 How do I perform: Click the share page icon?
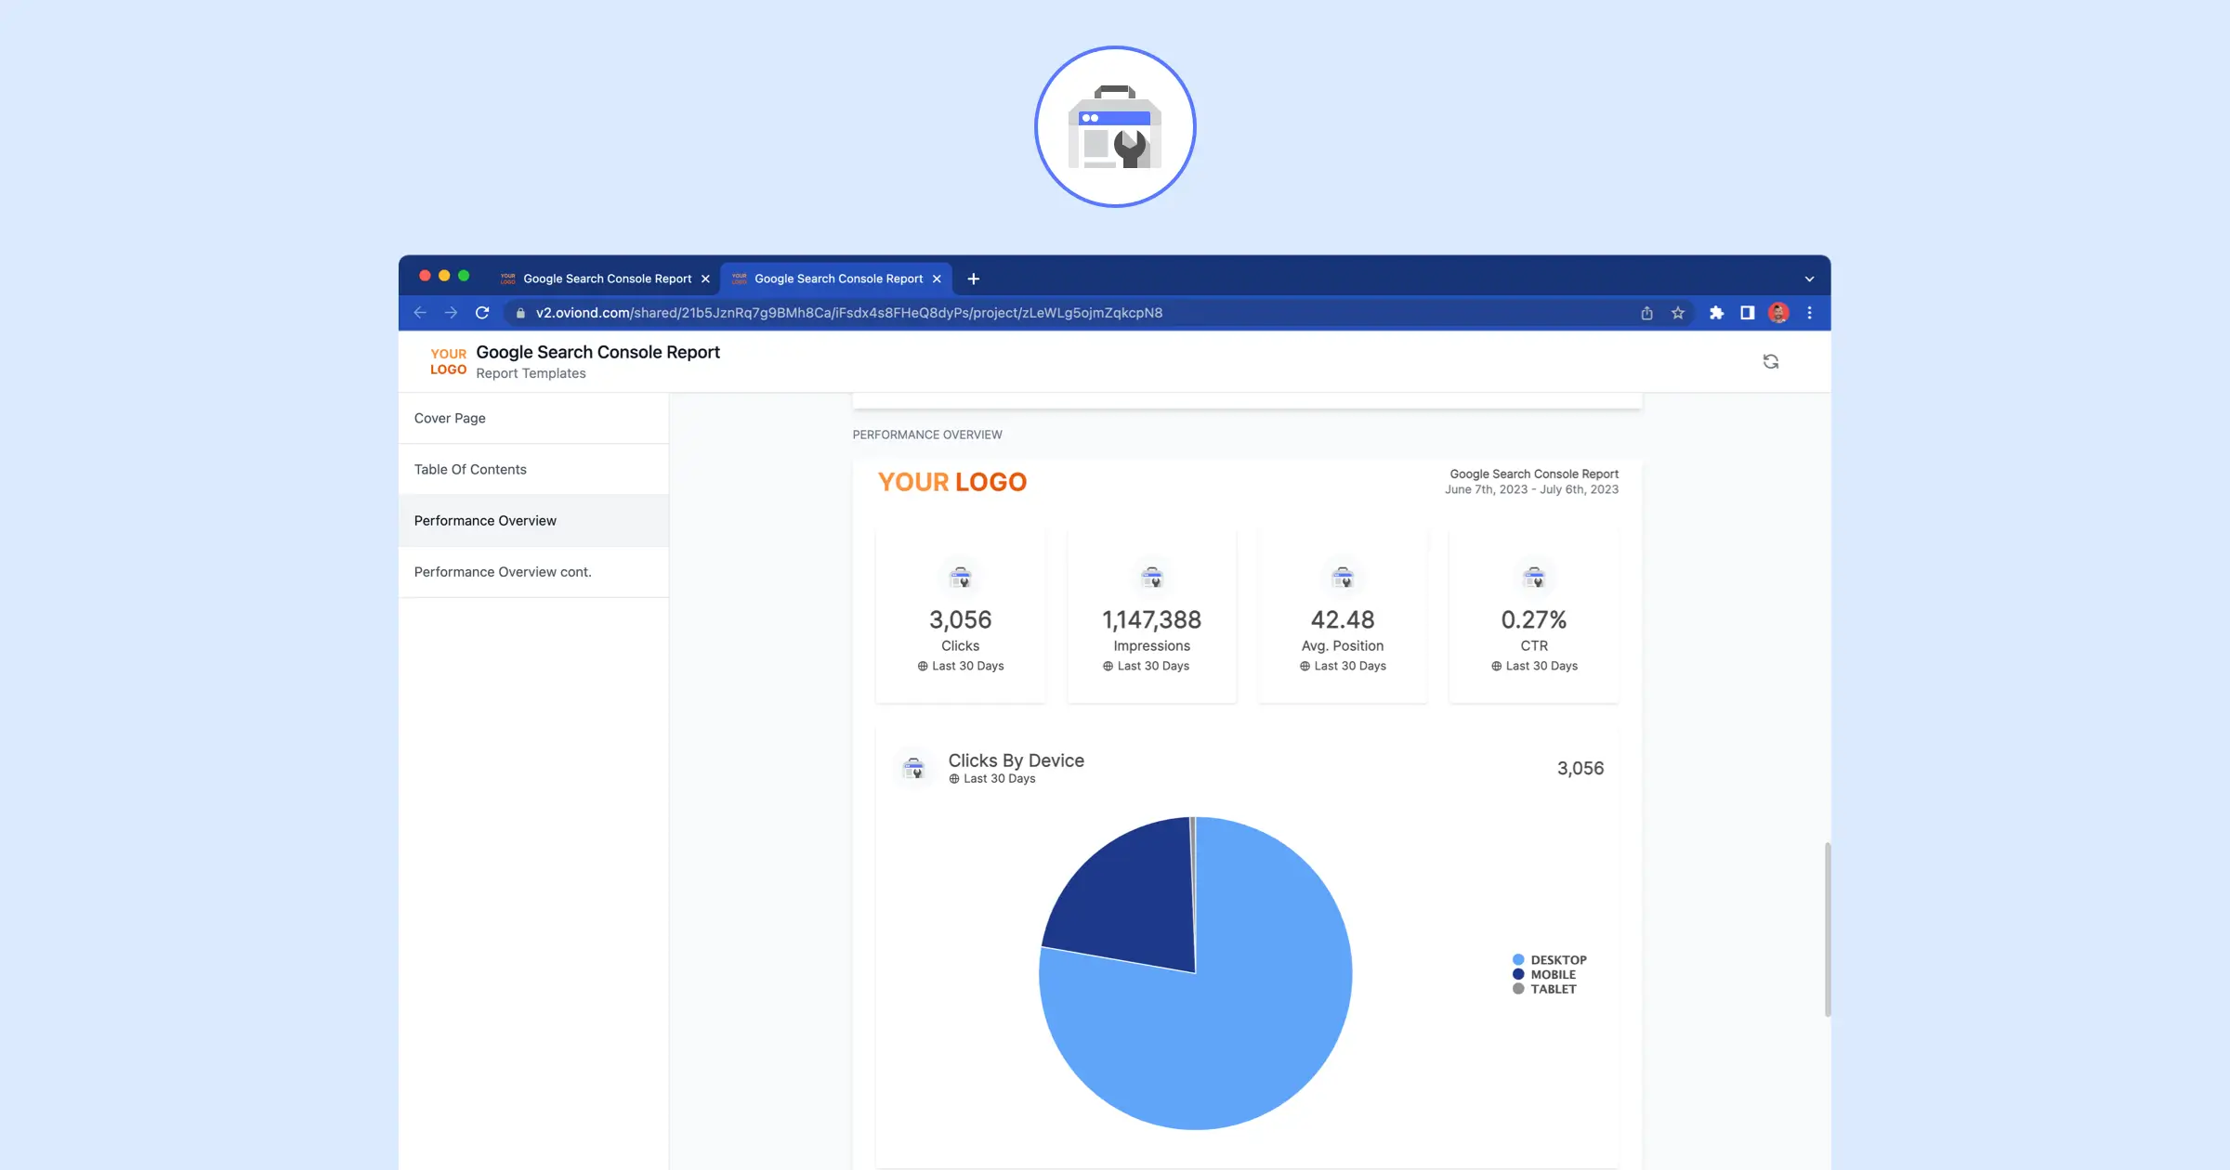1646,313
